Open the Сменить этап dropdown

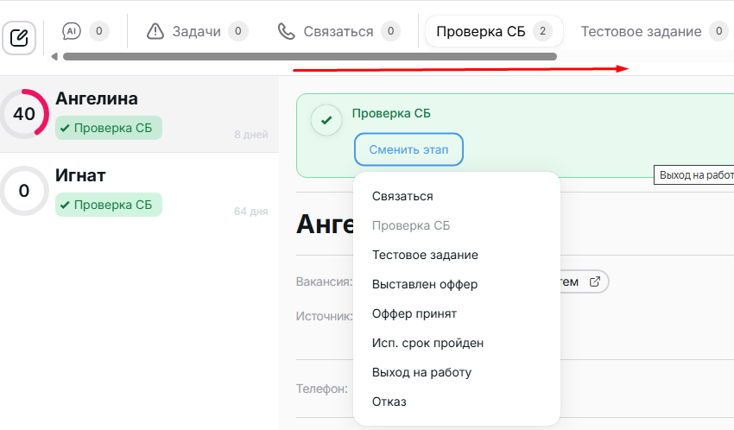coord(408,149)
